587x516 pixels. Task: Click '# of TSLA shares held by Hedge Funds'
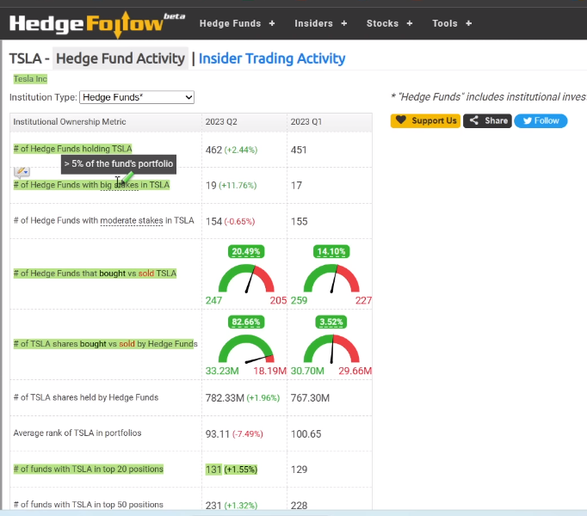click(x=86, y=397)
